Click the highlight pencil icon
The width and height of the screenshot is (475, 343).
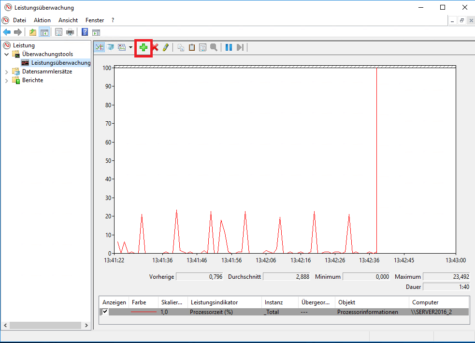click(x=166, y=47)
